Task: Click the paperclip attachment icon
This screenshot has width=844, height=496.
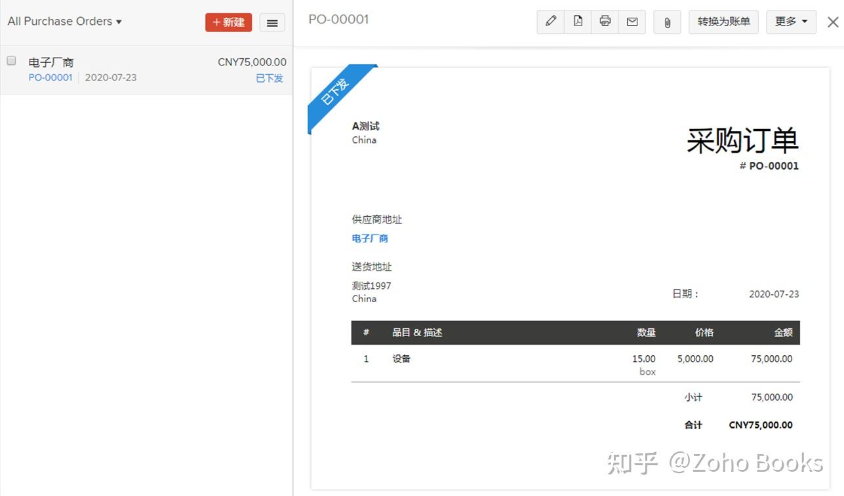Action: pos(667,22)
